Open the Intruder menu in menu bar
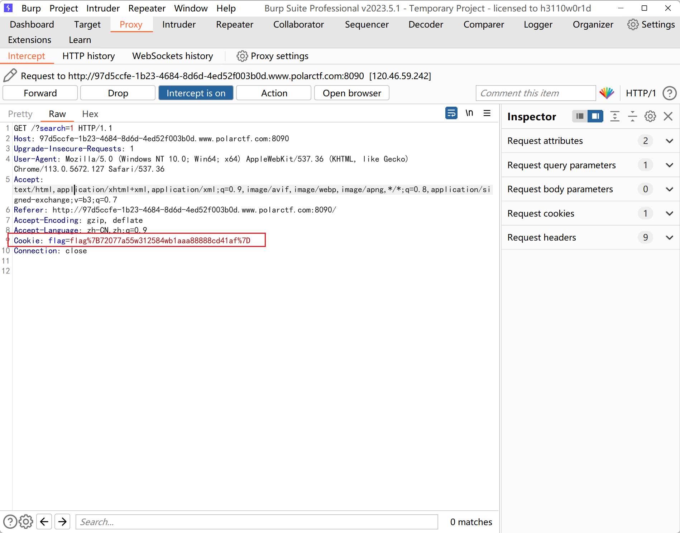The image size is (680, 533). [x=103, y=8]
